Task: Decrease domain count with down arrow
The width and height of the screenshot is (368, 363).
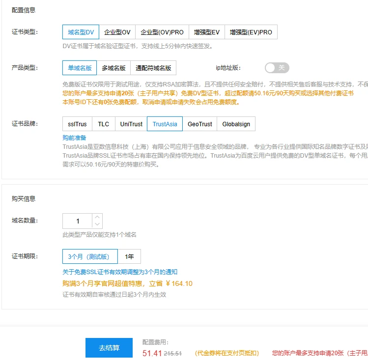Action: [x=97, y=224]
